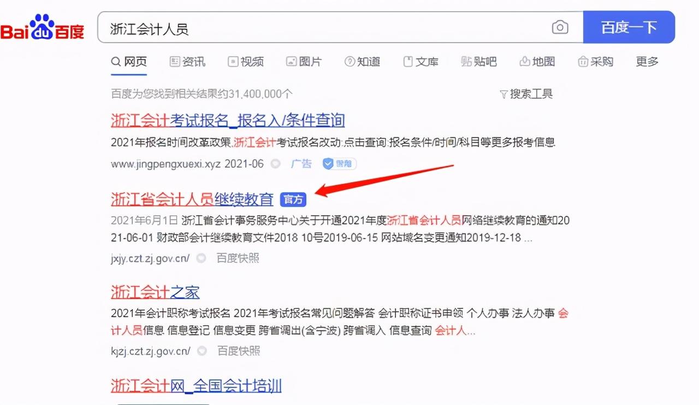Screen dimensions: 699x405
Task: Expand the 更多 menu
Action: coord(647,62)
